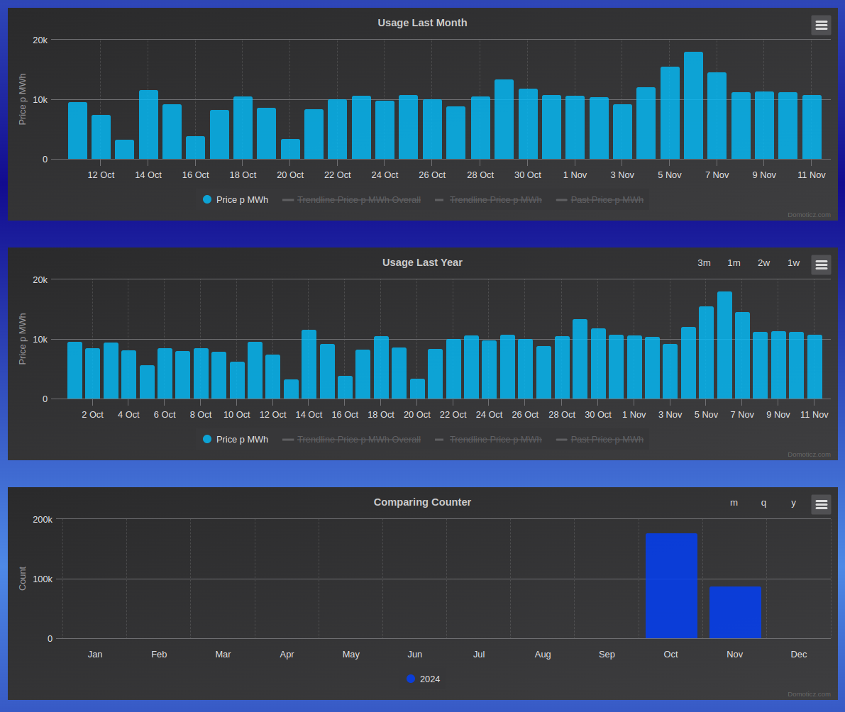Enable Trendline Price p MWh in Last Month legend
This screenshot has width=845, height=712.
pyautogui.click(x=488, y=200)
